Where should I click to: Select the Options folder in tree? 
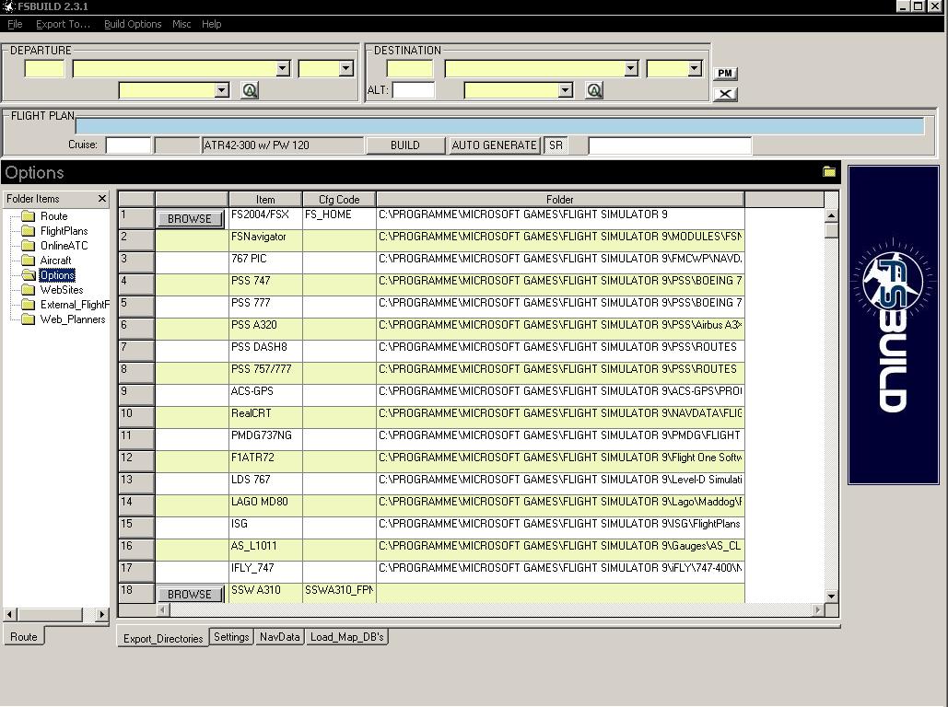pos(57,275)
